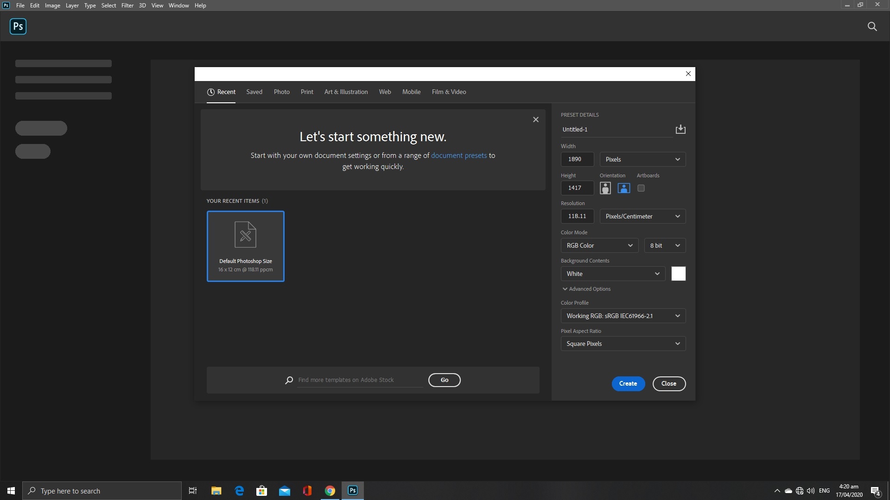Switch to the Art & Illustration tab
Viewport: 890px width, 500px height.
coord(346,92)
